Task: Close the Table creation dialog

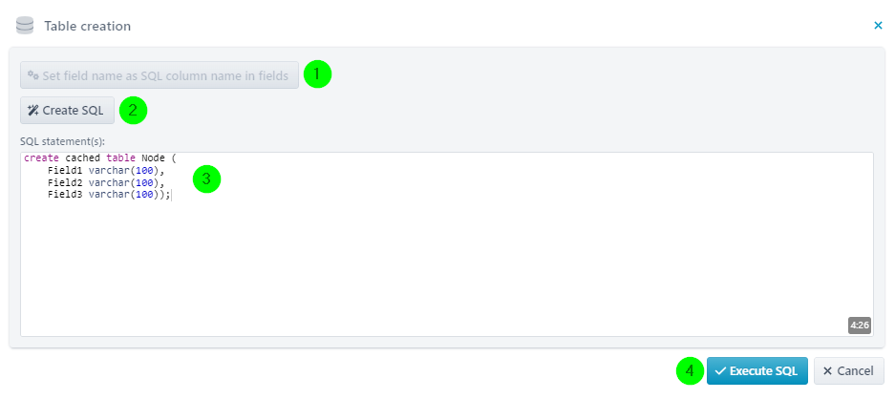Action: point(878,25)
